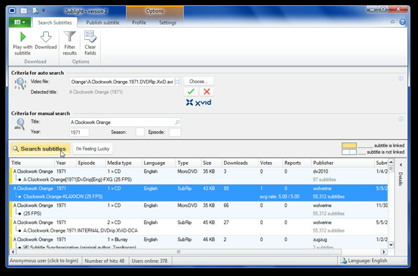418x276 pixels.
Task: Open the Publish subtitle tab
Action: point(103,23)
